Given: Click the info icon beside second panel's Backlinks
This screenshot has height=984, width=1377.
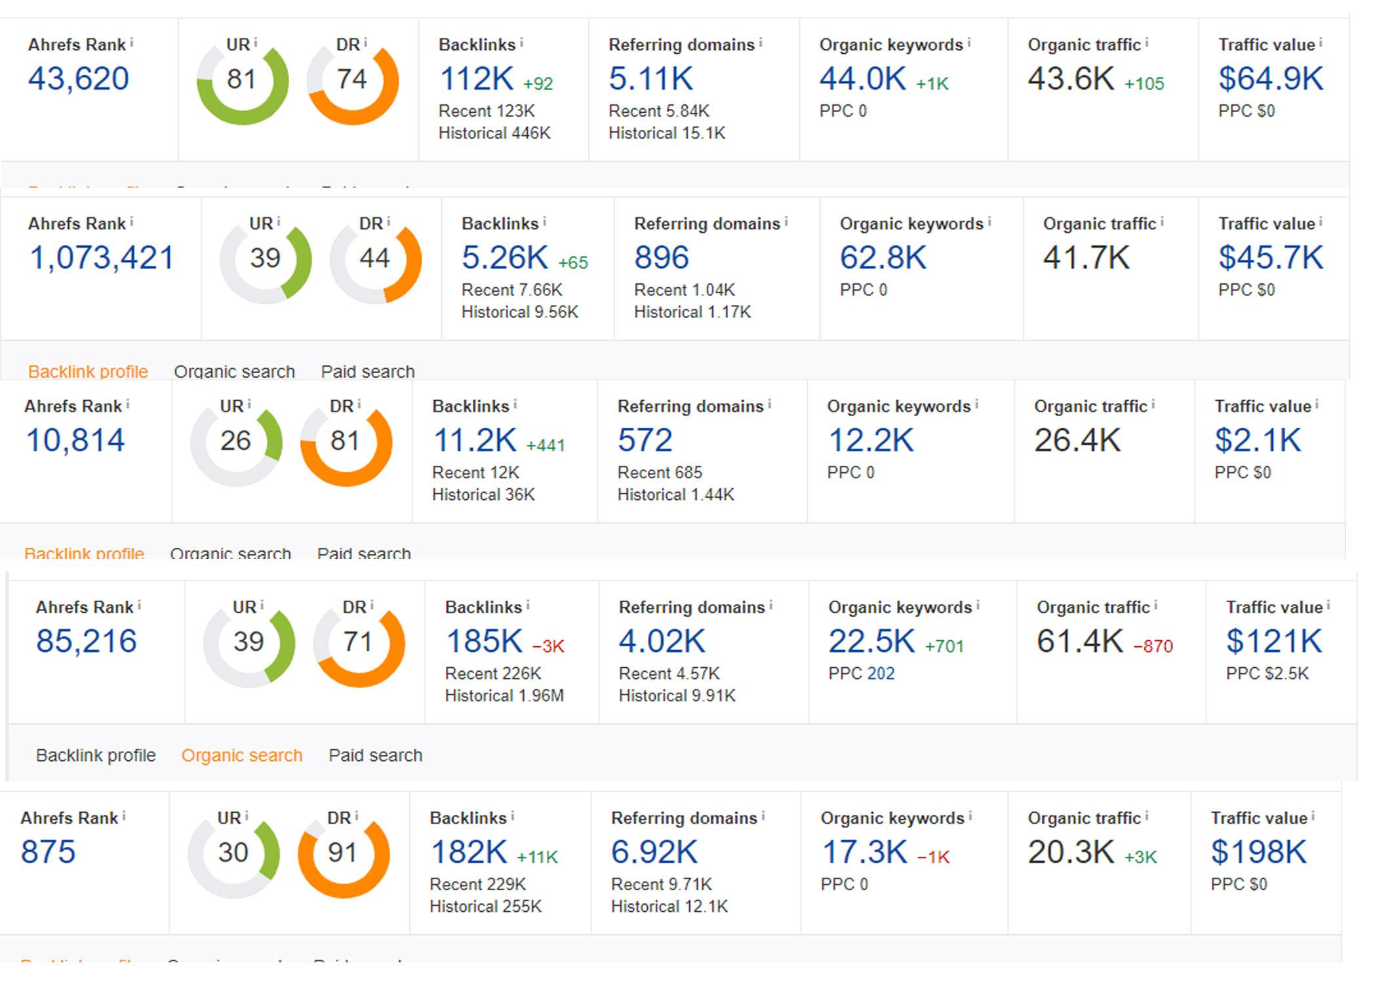Looking at the screenshot, I should 546,221.
